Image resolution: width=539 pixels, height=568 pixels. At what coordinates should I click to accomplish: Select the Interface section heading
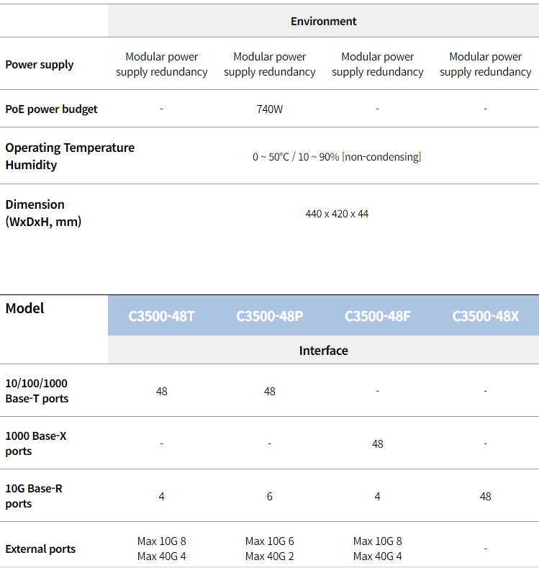click(x=324, y=351)
